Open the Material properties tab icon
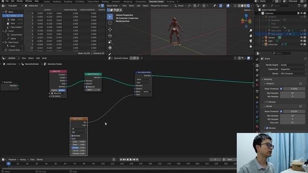 257,126
